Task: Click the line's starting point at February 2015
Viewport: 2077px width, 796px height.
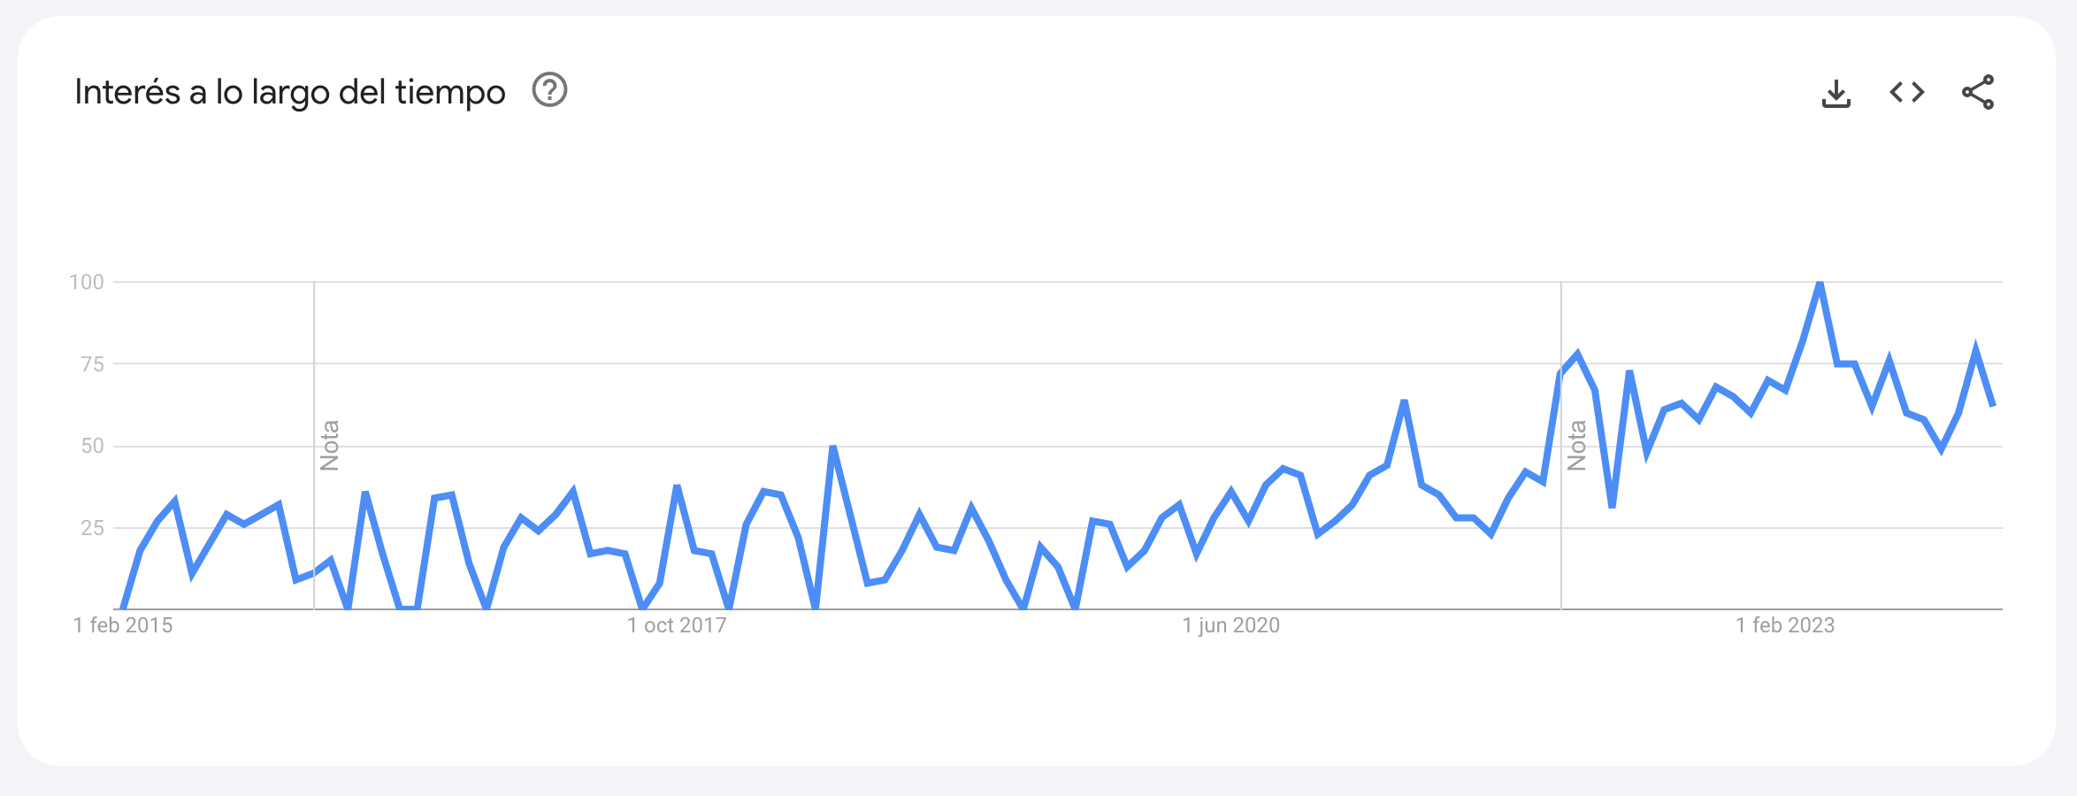Action: point(123,608)
